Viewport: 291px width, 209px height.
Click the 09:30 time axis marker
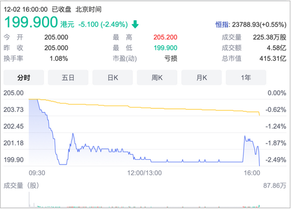37,173
